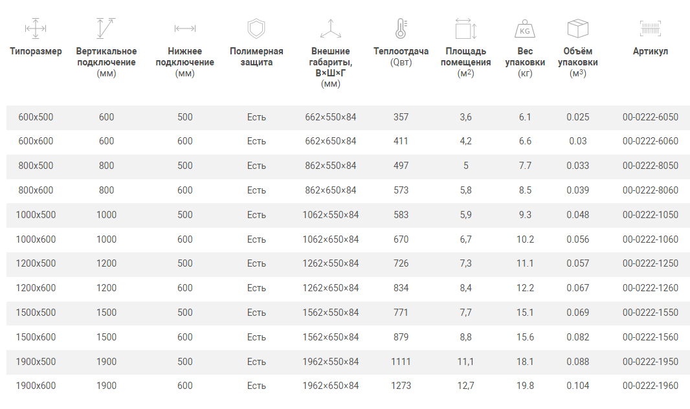Screen dimensions: 690x409
Task: Click the bottom connection width icon
Action: tap(185, 28)
